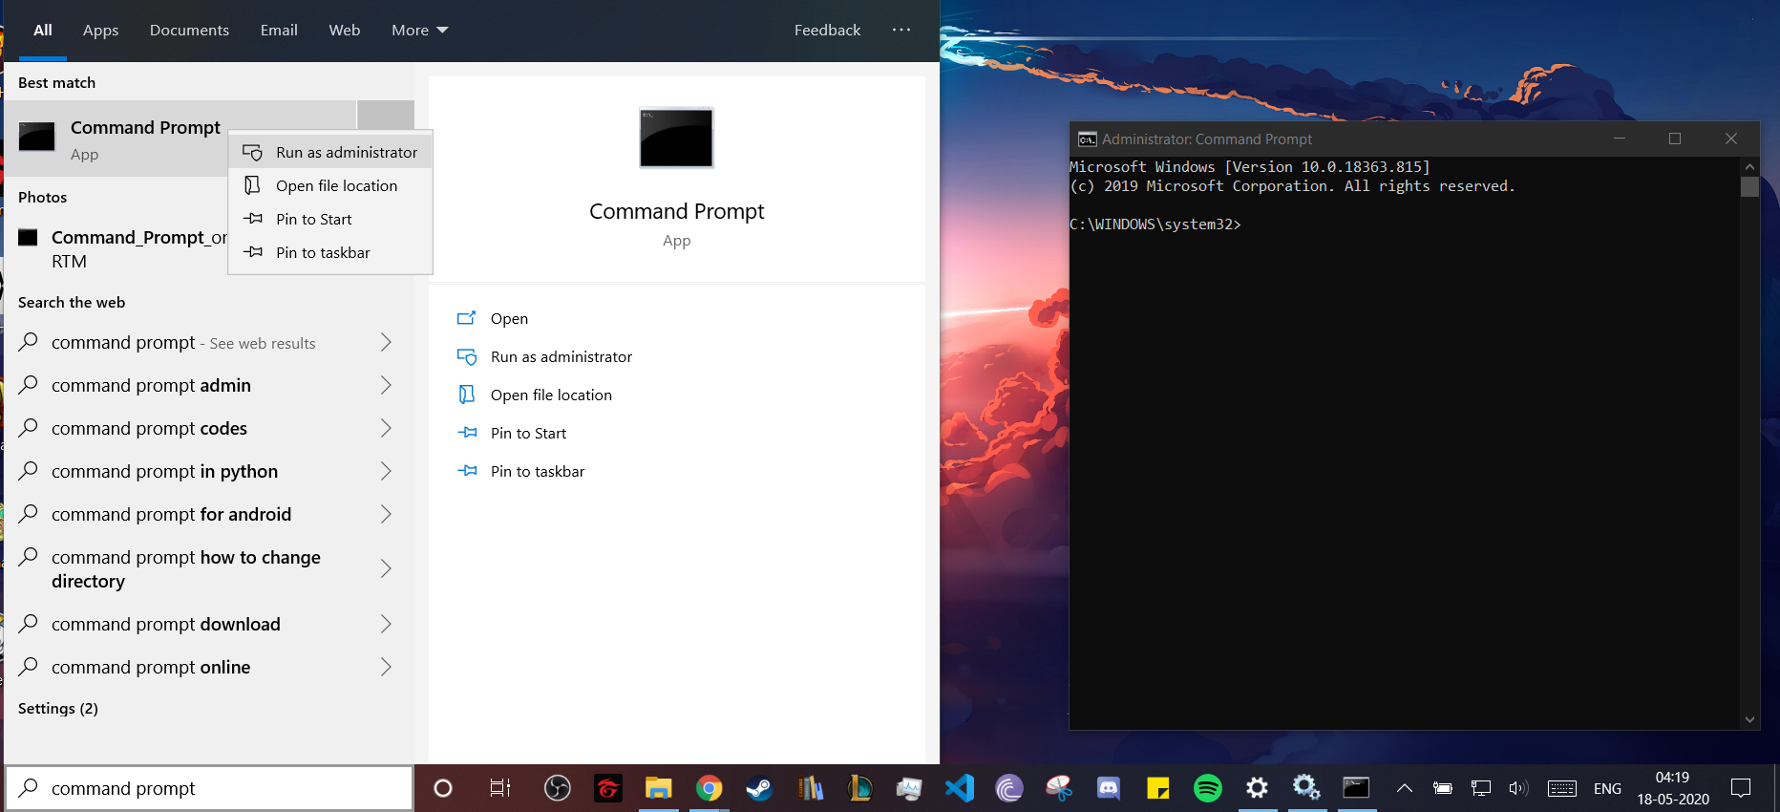This screenshot has height=812, width=1780.
Task: Open Google Chrome from the taskbar
Action: point(709,788)
